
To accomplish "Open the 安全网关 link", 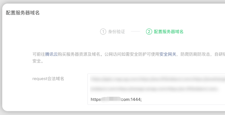I will point(168,54).
